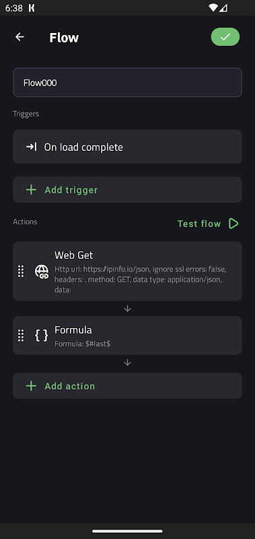Open the Web Get action title

point(73,255)
